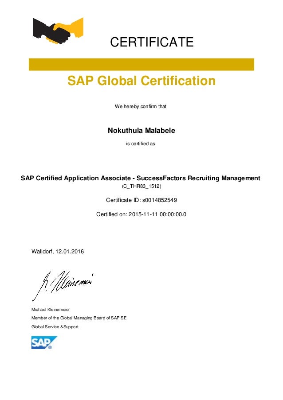
Task: Click 'Member of the Global Managing Board' line
Action: pyautogui.click(x=79, y=318)
